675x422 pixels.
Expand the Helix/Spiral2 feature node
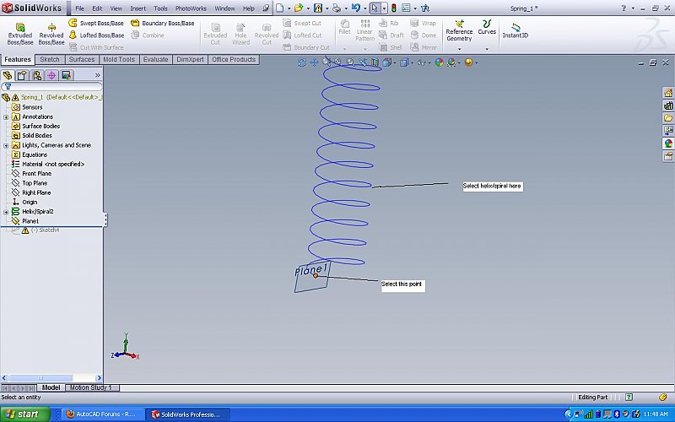pos(6,212)
